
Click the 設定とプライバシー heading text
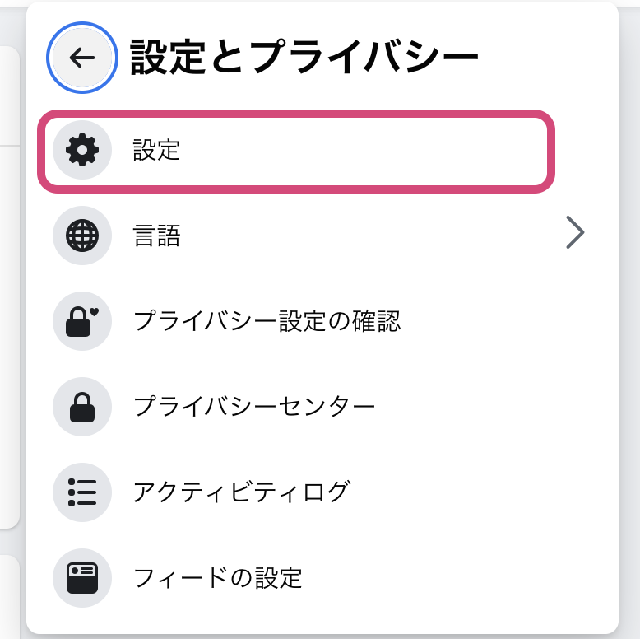click(304, 57)
